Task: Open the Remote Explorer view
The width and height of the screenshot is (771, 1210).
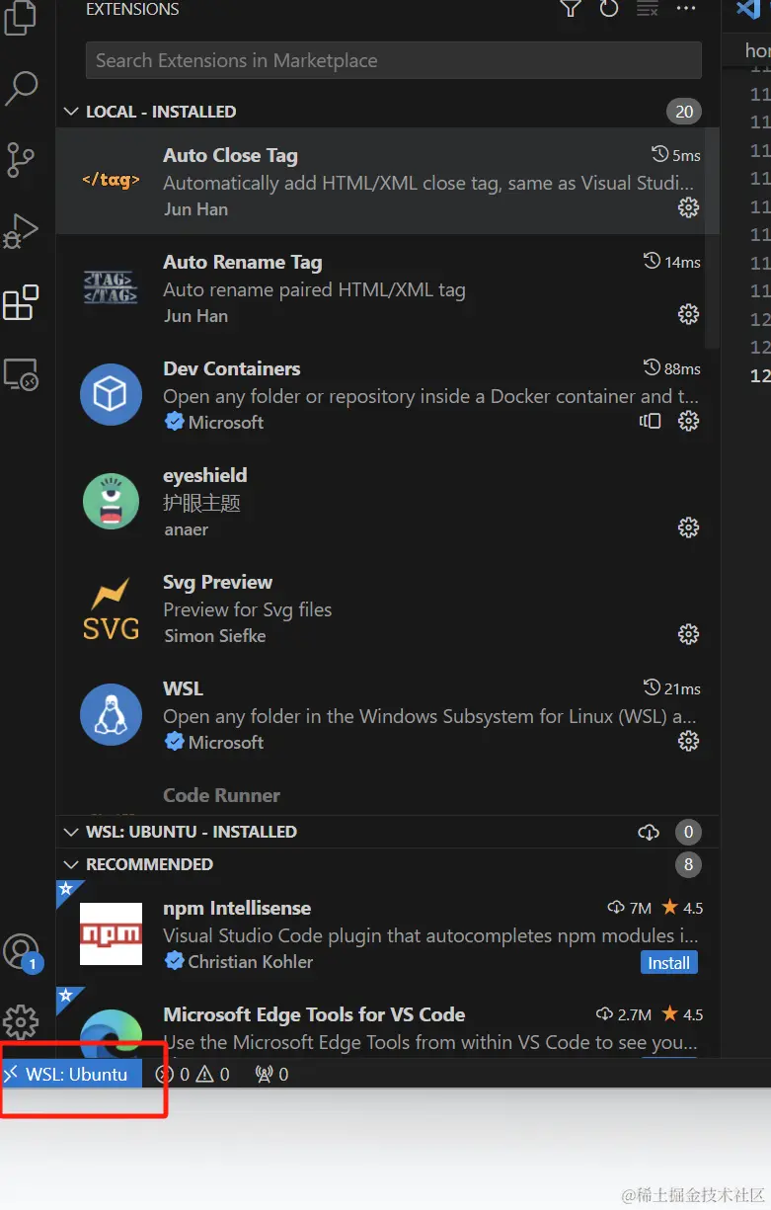Action: coord(21,375)
